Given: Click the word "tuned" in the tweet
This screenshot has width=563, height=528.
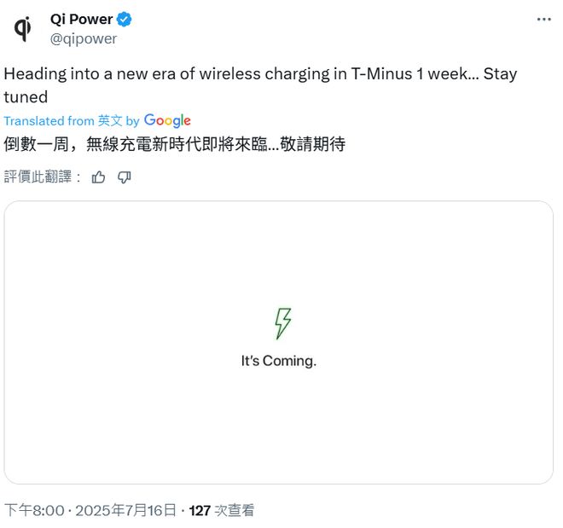Looking at the screenshot, I should click(26, 96).
